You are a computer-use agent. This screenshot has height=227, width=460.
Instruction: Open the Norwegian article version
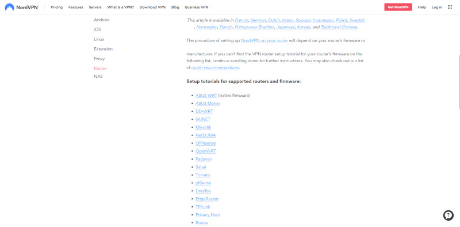point(207,27)
